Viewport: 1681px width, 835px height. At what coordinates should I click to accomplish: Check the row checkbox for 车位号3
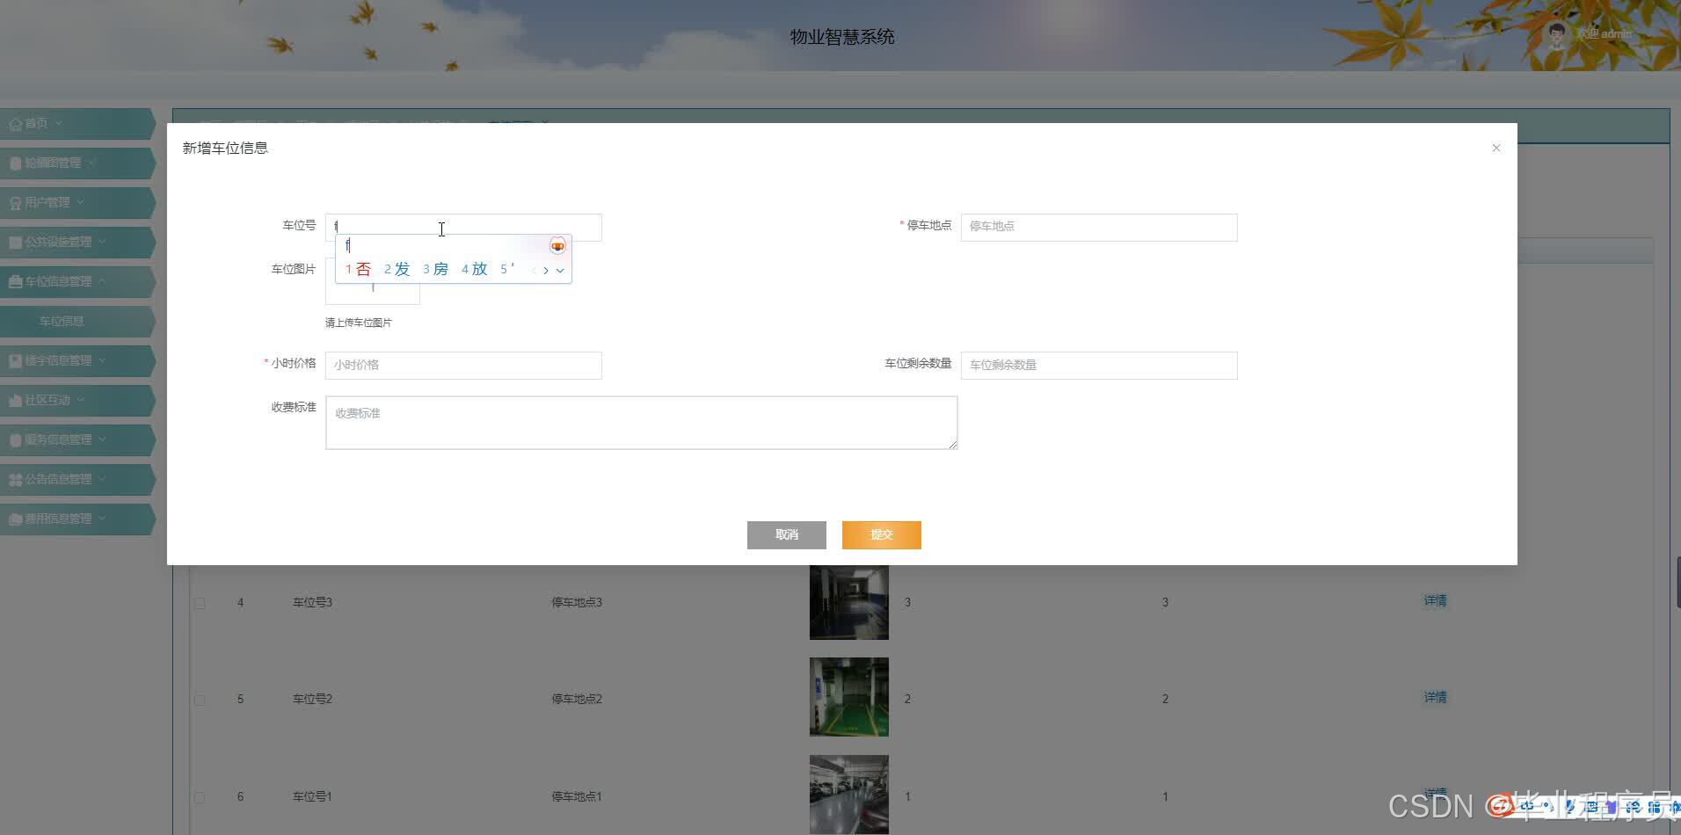click(199, 603)
